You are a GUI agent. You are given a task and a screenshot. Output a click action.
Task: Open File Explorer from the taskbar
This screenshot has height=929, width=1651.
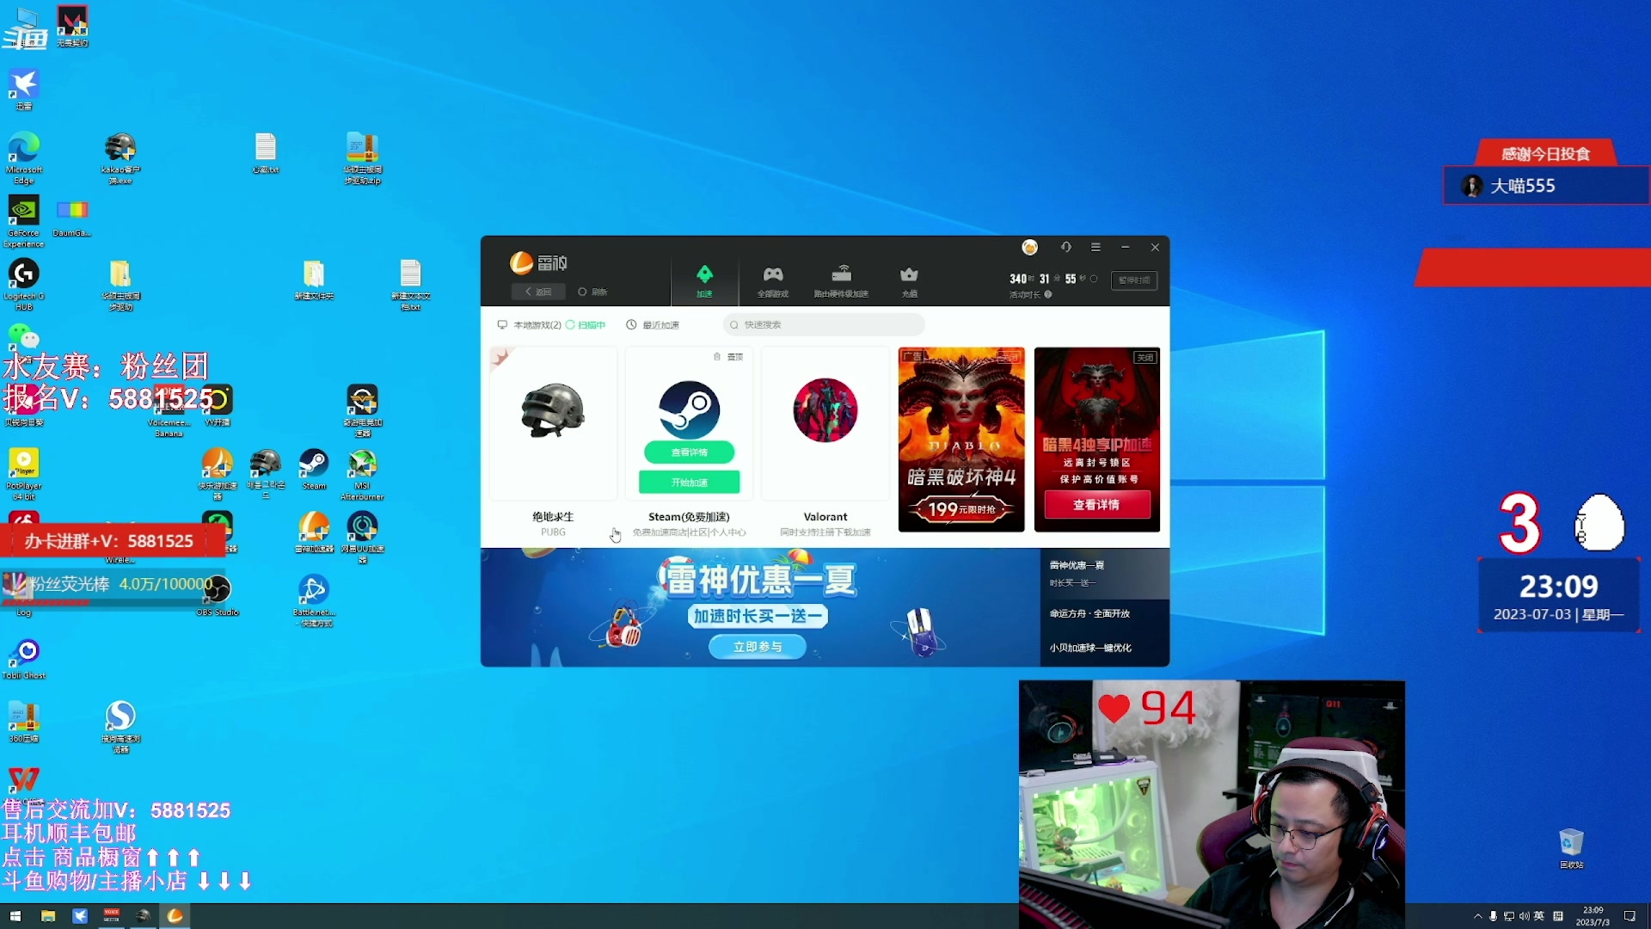(48, 916)
